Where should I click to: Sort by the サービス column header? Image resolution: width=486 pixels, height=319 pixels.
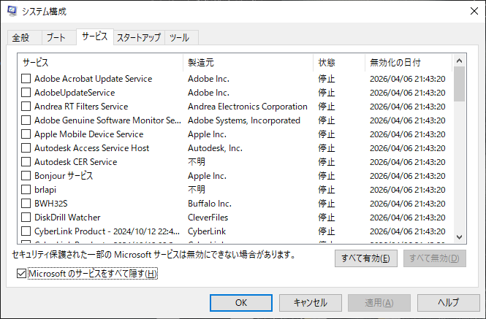[x=100, y=63]
